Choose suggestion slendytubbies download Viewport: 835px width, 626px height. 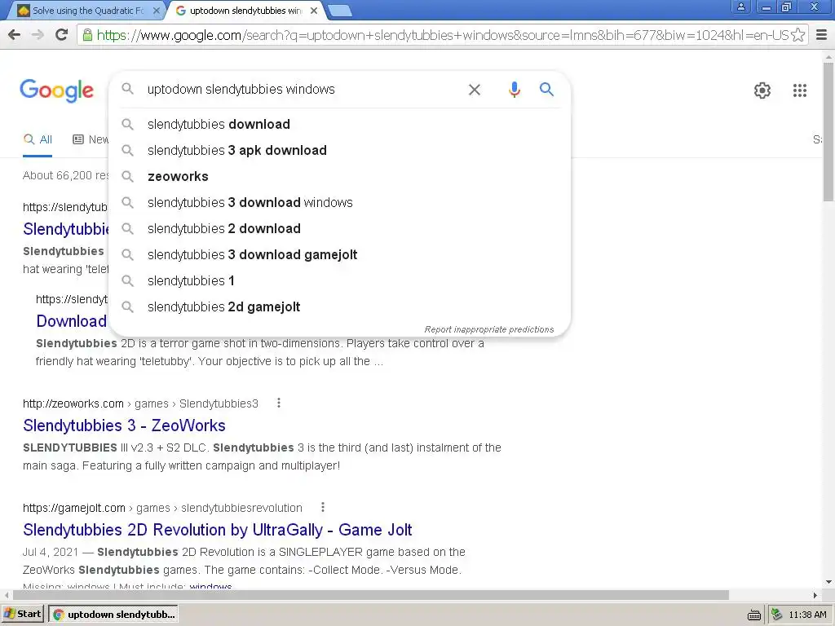point(339,124)
